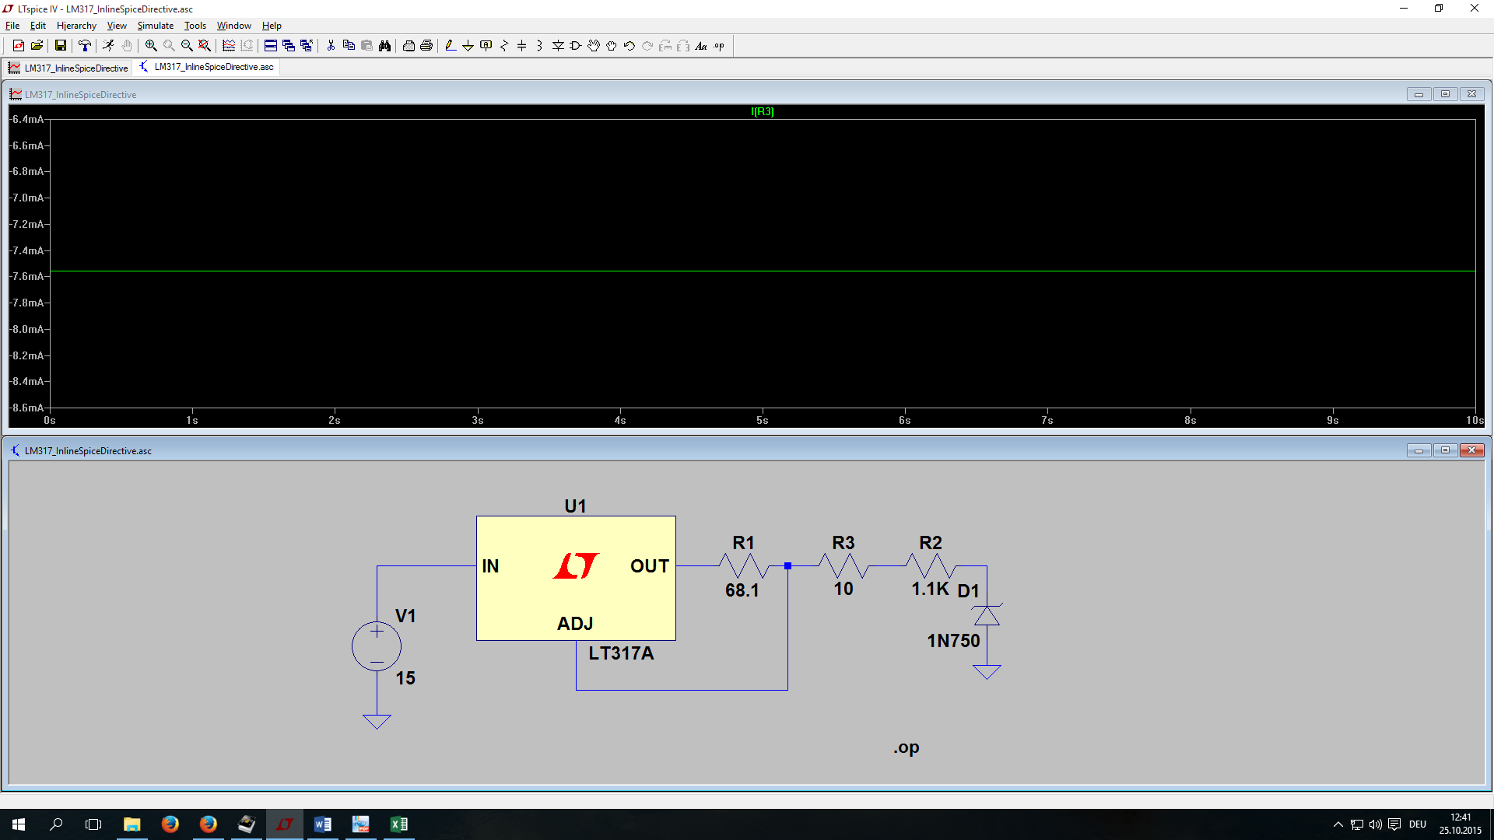Select the Draw Wire pencil tool

(x=451, y=46)
